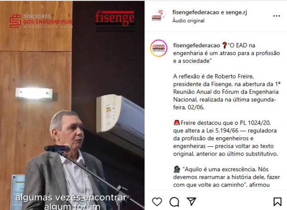Image resolution: width=287 pixels, height=210 pixels.
Task: Like the post with the heart icon
Action: (157, 202)
